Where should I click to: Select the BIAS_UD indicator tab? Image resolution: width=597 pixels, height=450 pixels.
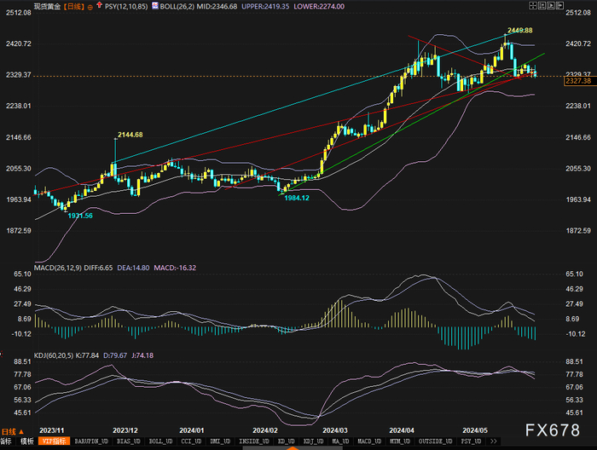click(129, 441)
